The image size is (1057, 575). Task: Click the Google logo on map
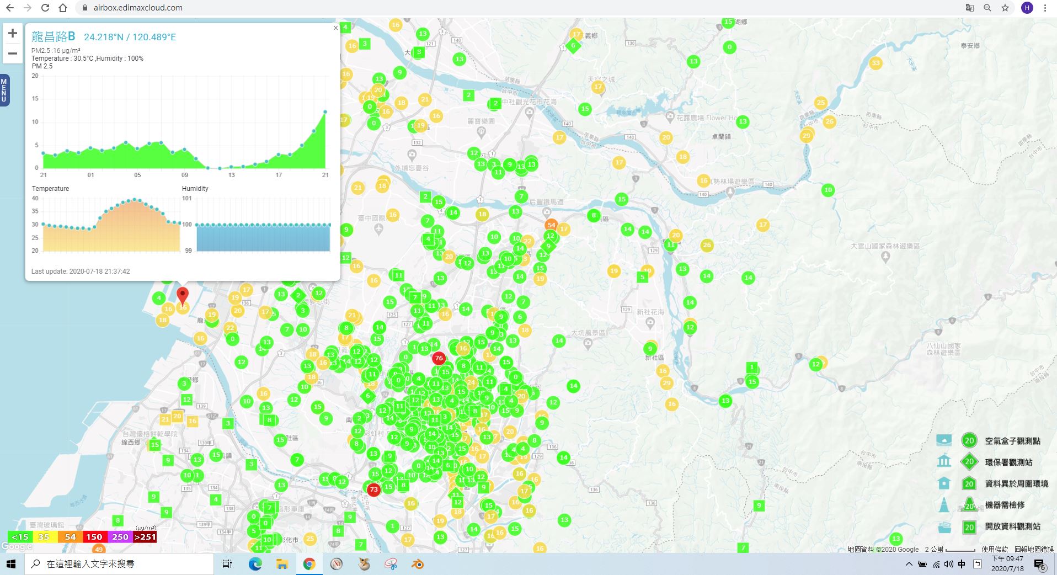[x=17, y=547]
